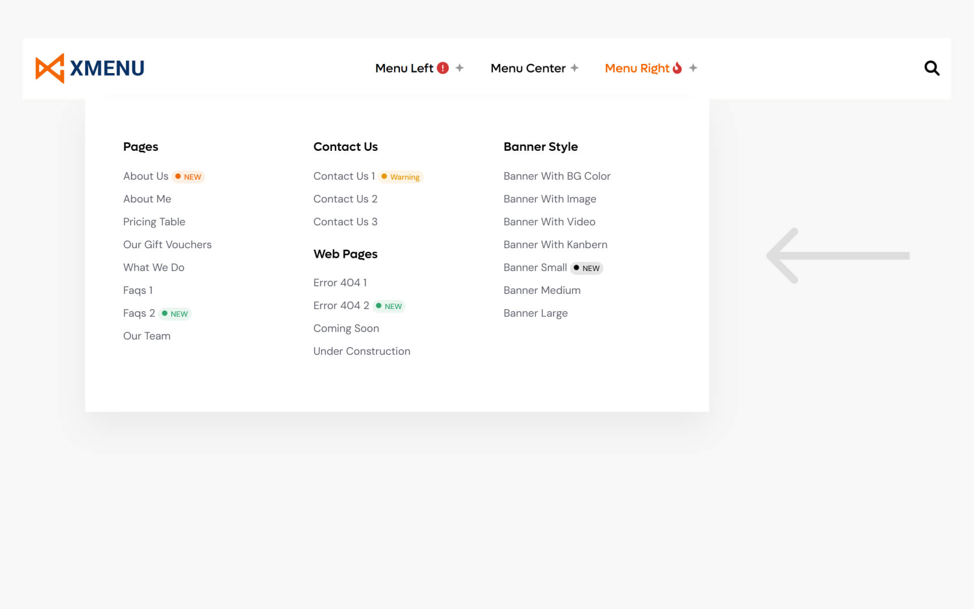The height and width of the screenshot is (609, 974).
Task: Open the Pricing Table page link
Action: pyautogui.click(x=154, y=222)
